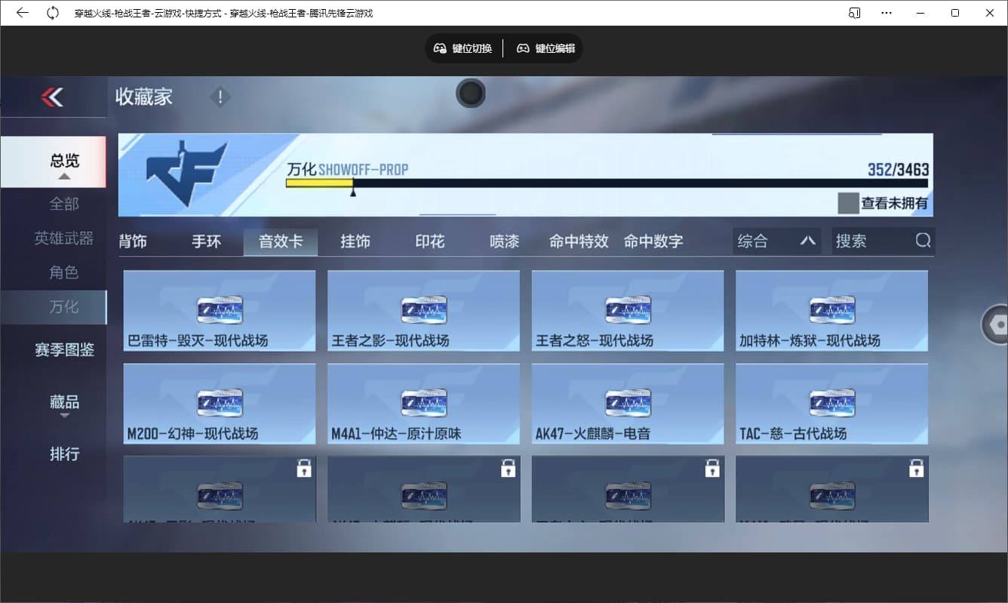
Task: Click the floating widget on the right edge
Action: pos(1000,325)
